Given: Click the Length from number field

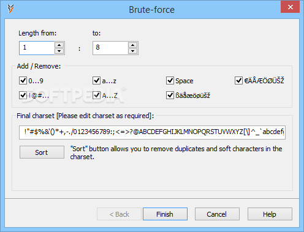Looking at the screenshot, I should click(37, 48).
